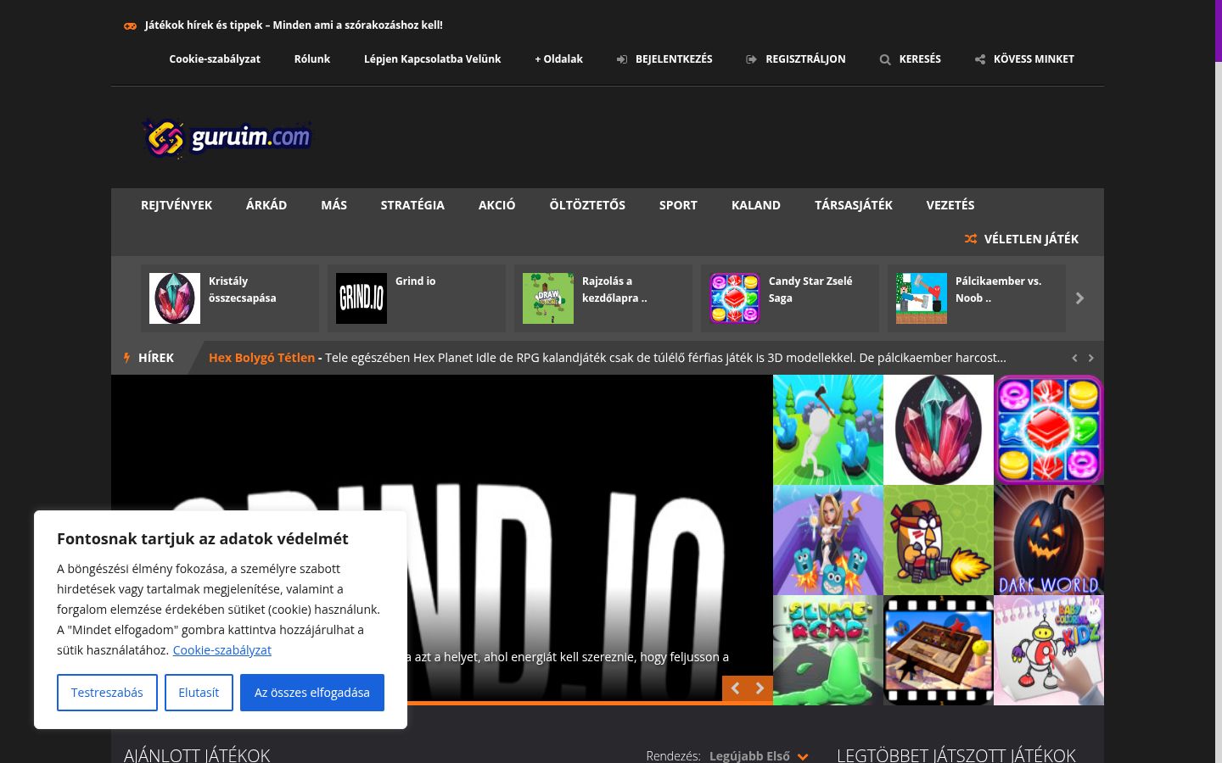Screen dimensions: 1222x763
Task: Open the ninja chicken game tile
Action: [939, 540]
